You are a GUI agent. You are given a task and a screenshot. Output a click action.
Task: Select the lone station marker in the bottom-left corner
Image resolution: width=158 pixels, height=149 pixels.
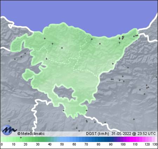coord(9,121)
